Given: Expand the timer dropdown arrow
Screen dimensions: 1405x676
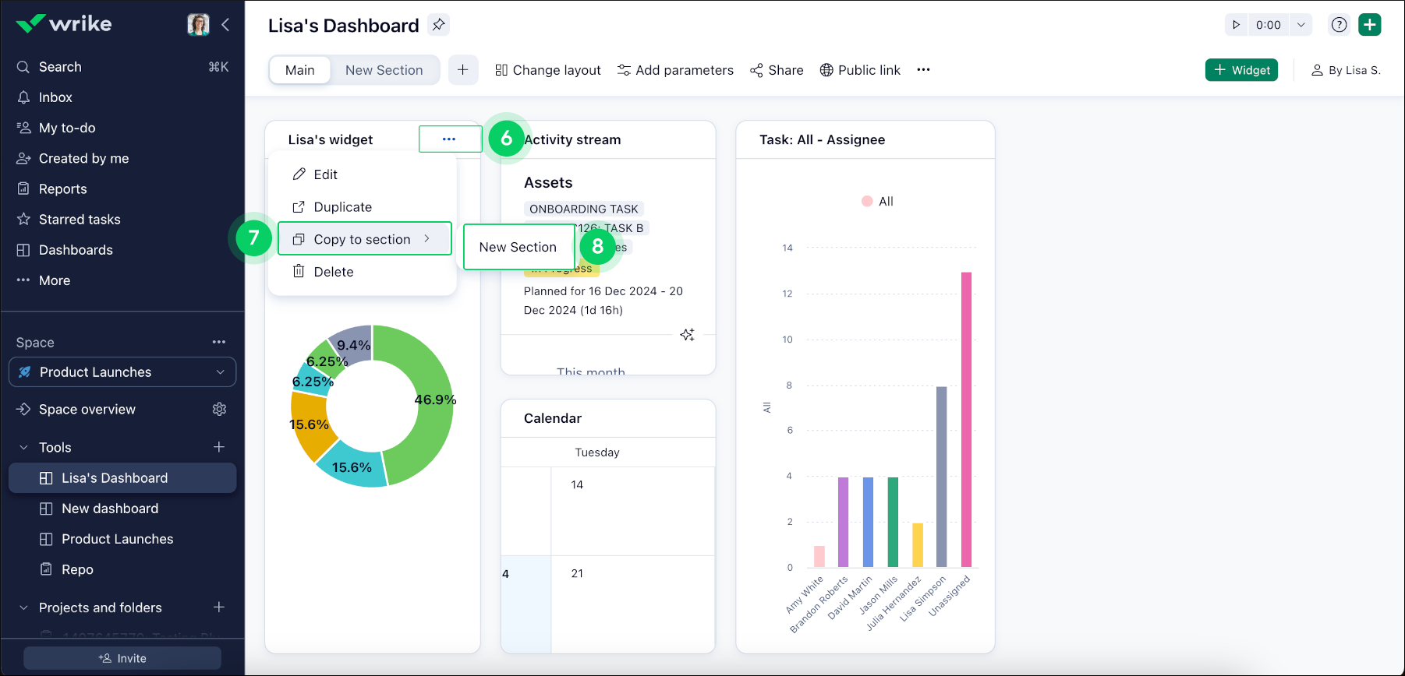Looking at the screenshot, I should [x=1301, y=25].
